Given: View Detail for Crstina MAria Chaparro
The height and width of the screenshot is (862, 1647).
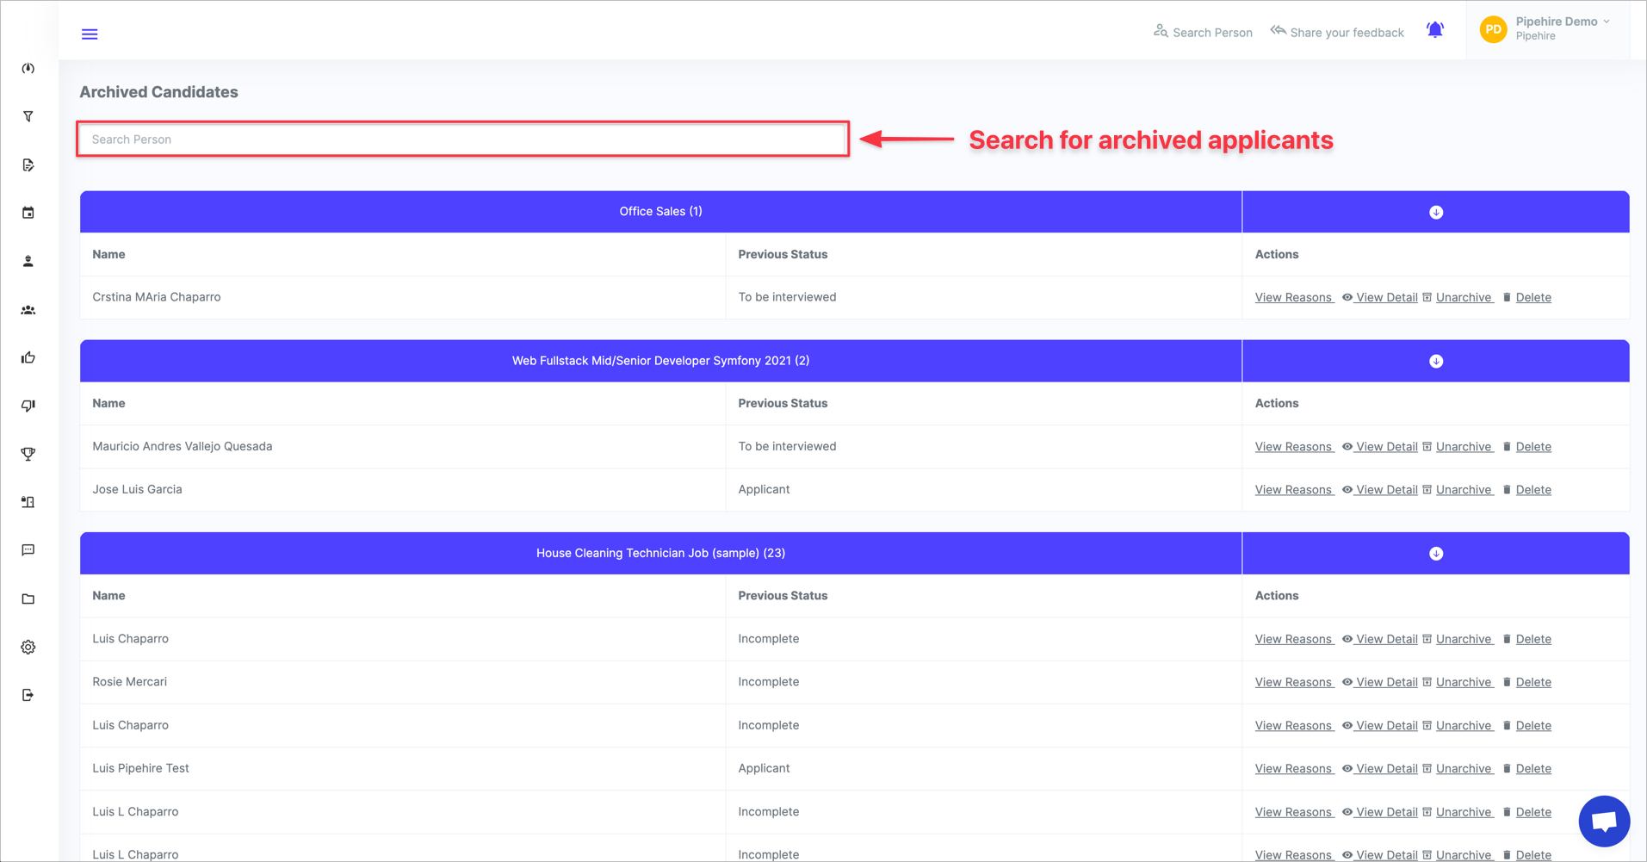Looking at the screenshot, I should [x=1380, y=297].
